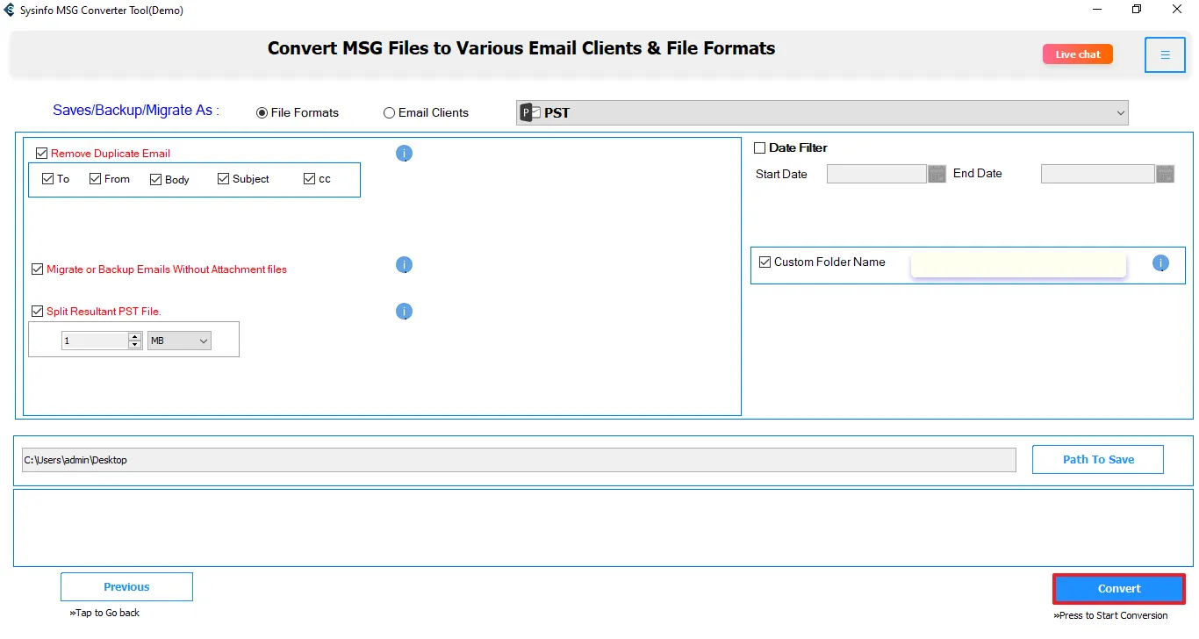Click info icon for Without Attachment option

tap(404, 265)
